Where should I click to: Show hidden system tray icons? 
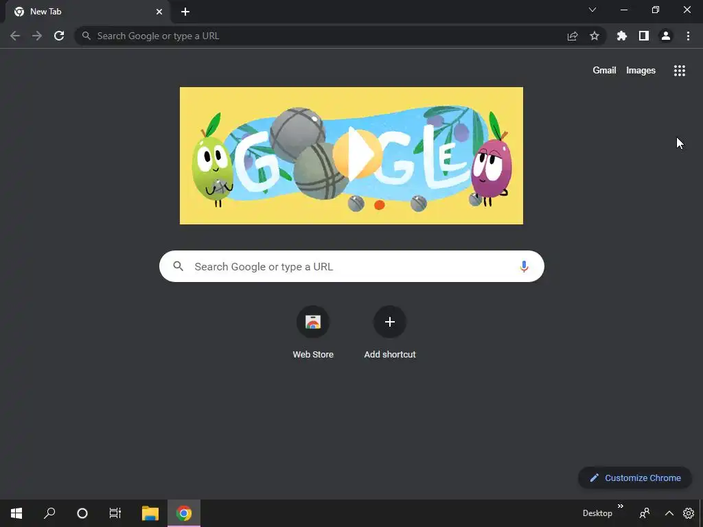point(669,513)
